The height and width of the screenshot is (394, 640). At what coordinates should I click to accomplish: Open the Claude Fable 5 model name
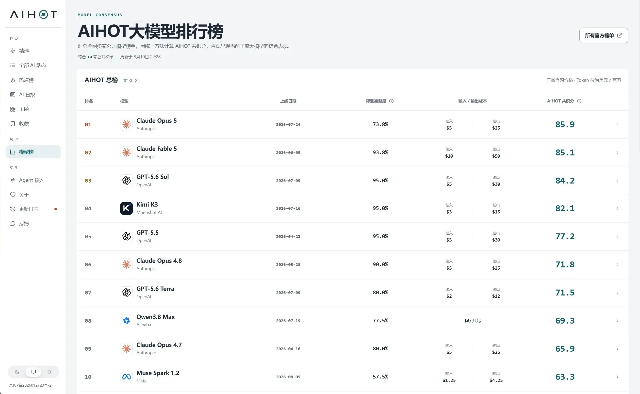click(156, 149)
